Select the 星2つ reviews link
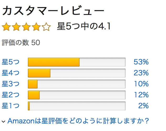The height and width of the screenshot is (131, 166). pyautogui.click(x=11, y=95)
